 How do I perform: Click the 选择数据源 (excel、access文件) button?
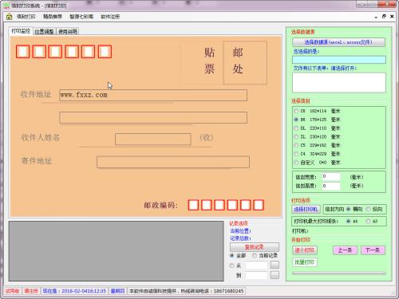coord(338,42)
